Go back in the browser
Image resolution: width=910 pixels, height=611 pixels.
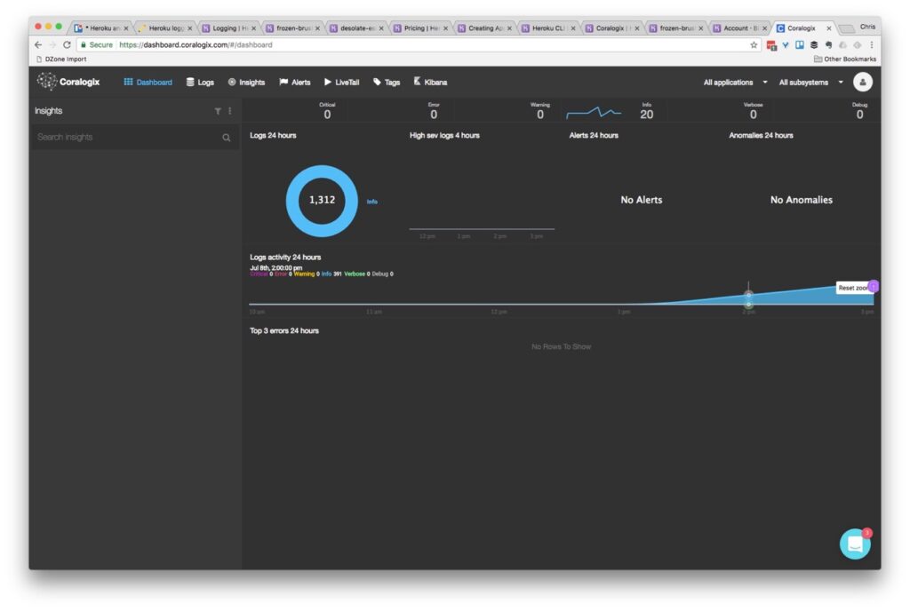pyautogui.click(x=38, y=44)
